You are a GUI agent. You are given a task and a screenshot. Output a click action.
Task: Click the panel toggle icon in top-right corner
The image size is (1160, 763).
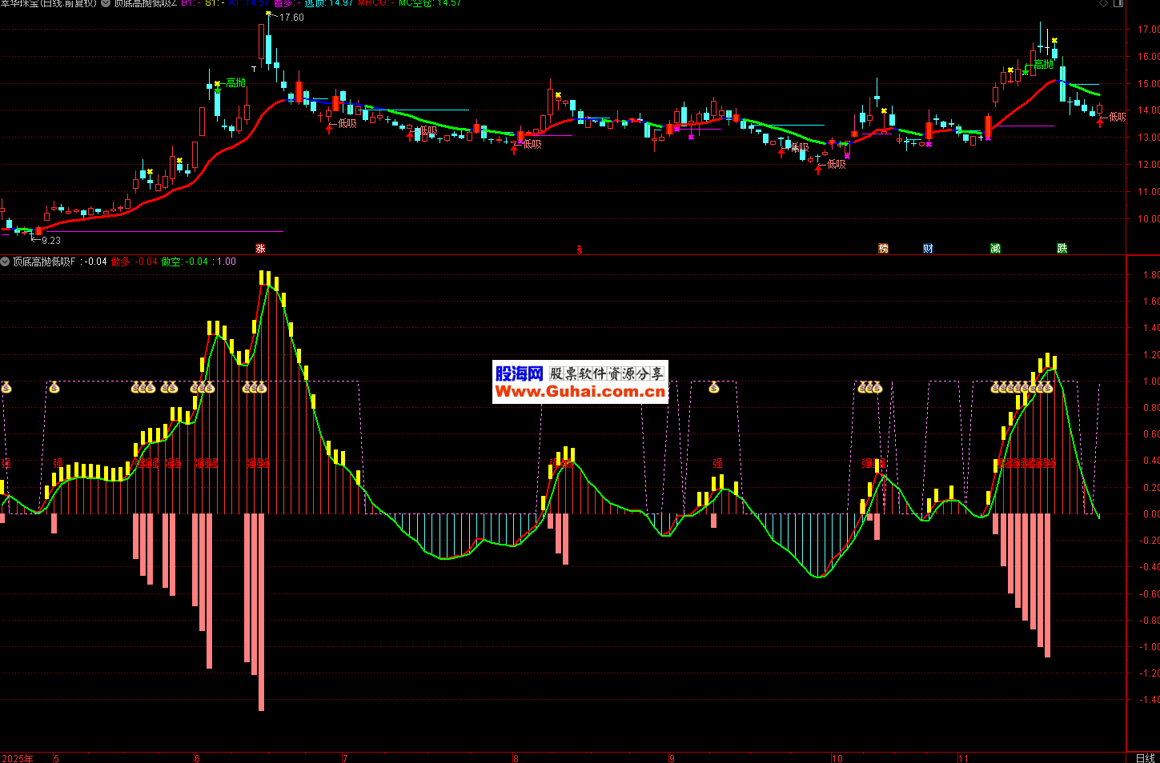(x=1119, y=3)
